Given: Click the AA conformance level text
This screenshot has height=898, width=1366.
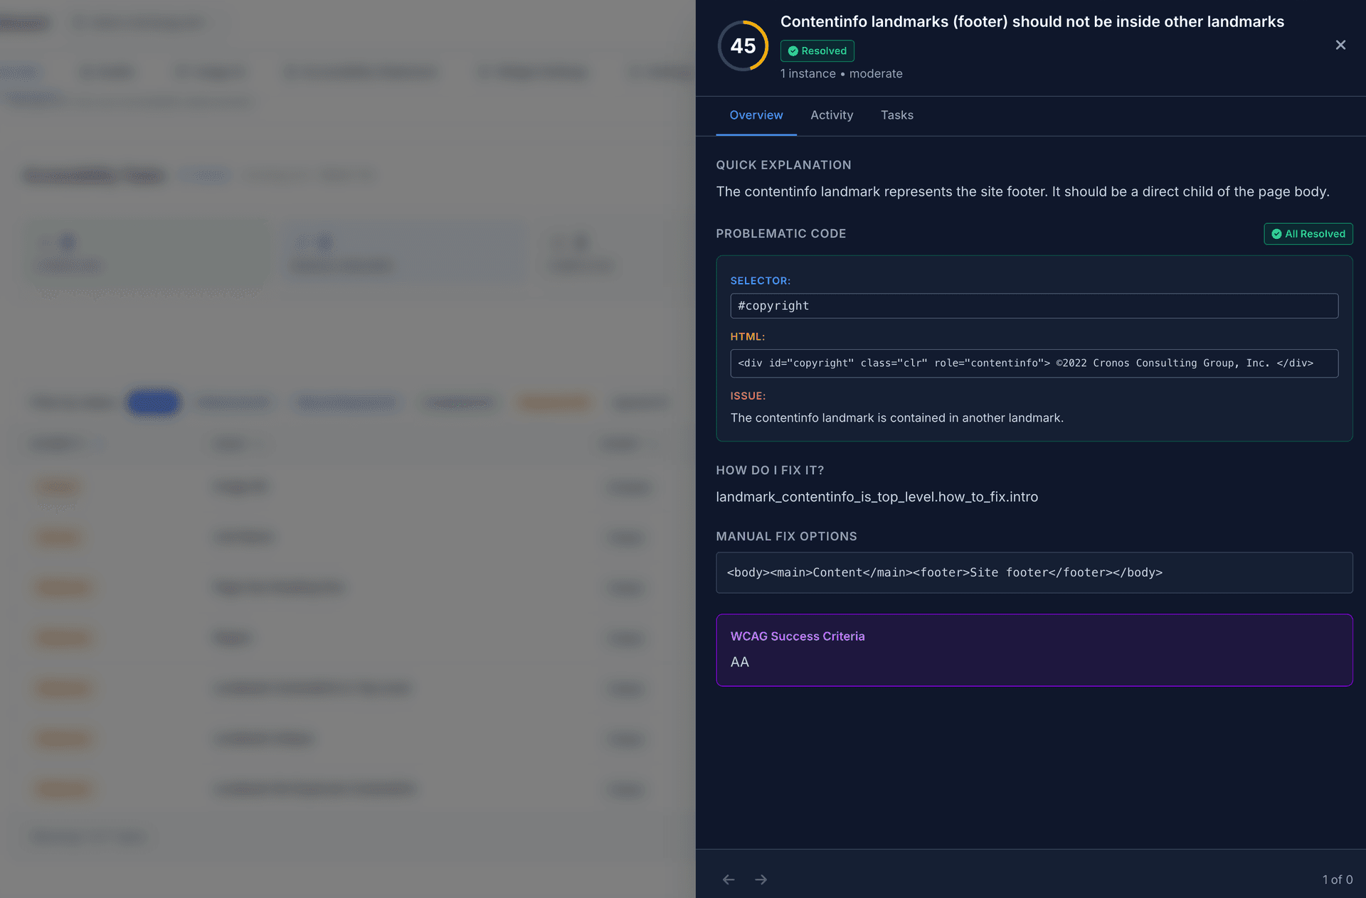Looking at the screenshot, I should pos(739,663).
